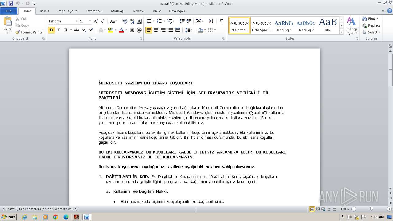Image resolution: width=393 pixels, height=221 pixels.
Task: Decrease paragraph indent
Action: pyautogui.click(x=182, y=21)
